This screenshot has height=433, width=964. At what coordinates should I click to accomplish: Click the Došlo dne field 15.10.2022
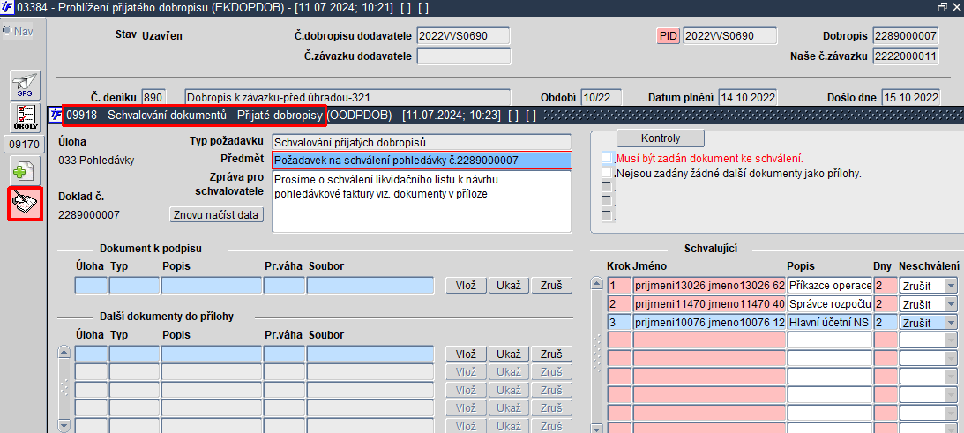(x=910, y=97)
